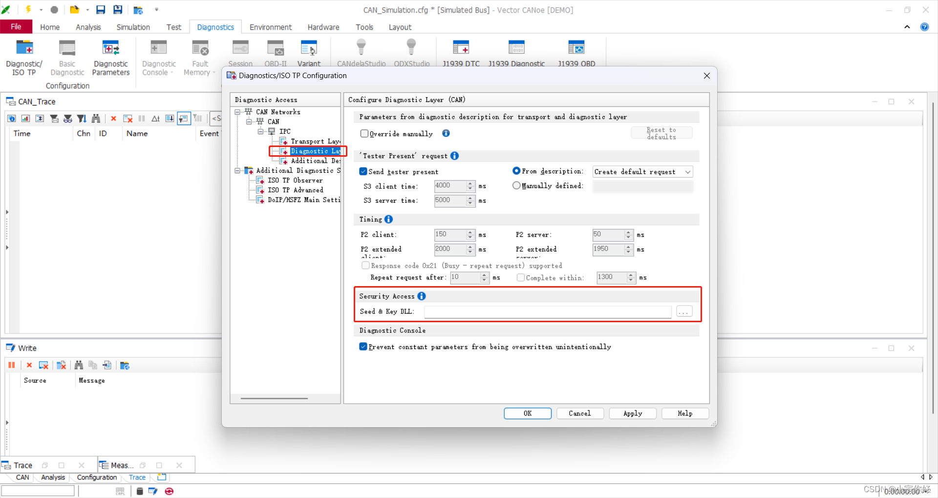Open the File menu

(16, 27)
